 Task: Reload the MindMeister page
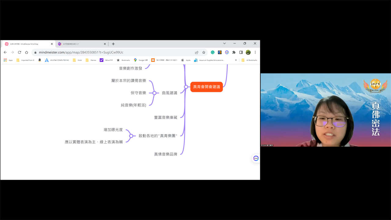coord(20,52)
